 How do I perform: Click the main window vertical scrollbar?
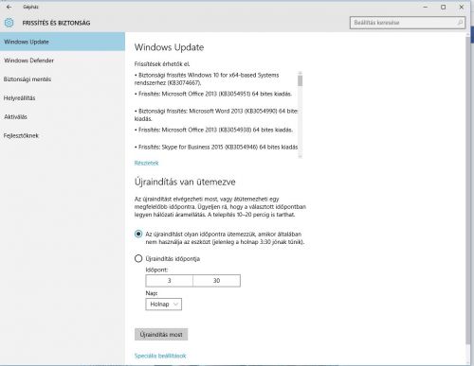pyautogui.click(x=468, y=189)
